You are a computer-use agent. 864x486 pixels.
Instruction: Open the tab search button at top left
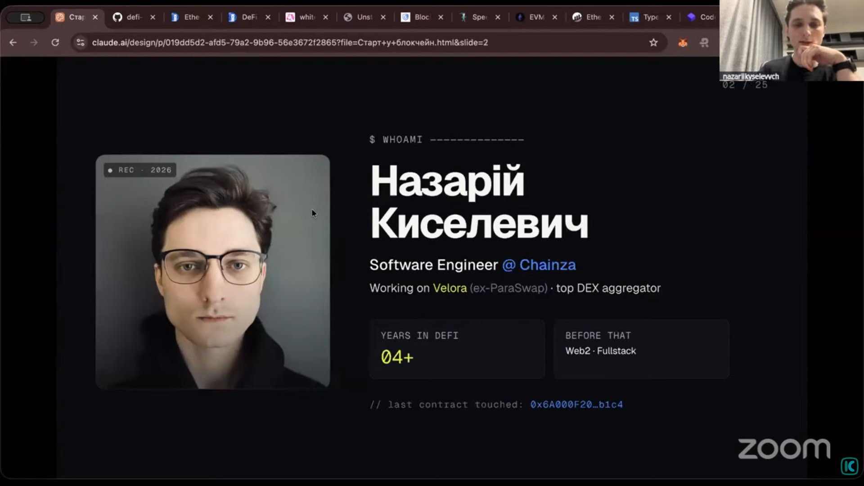(26, 17)
